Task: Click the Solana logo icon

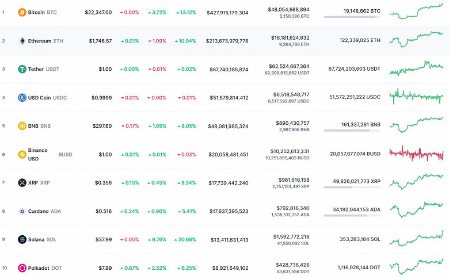Action: pyautogui.click(x=22, y=239)
